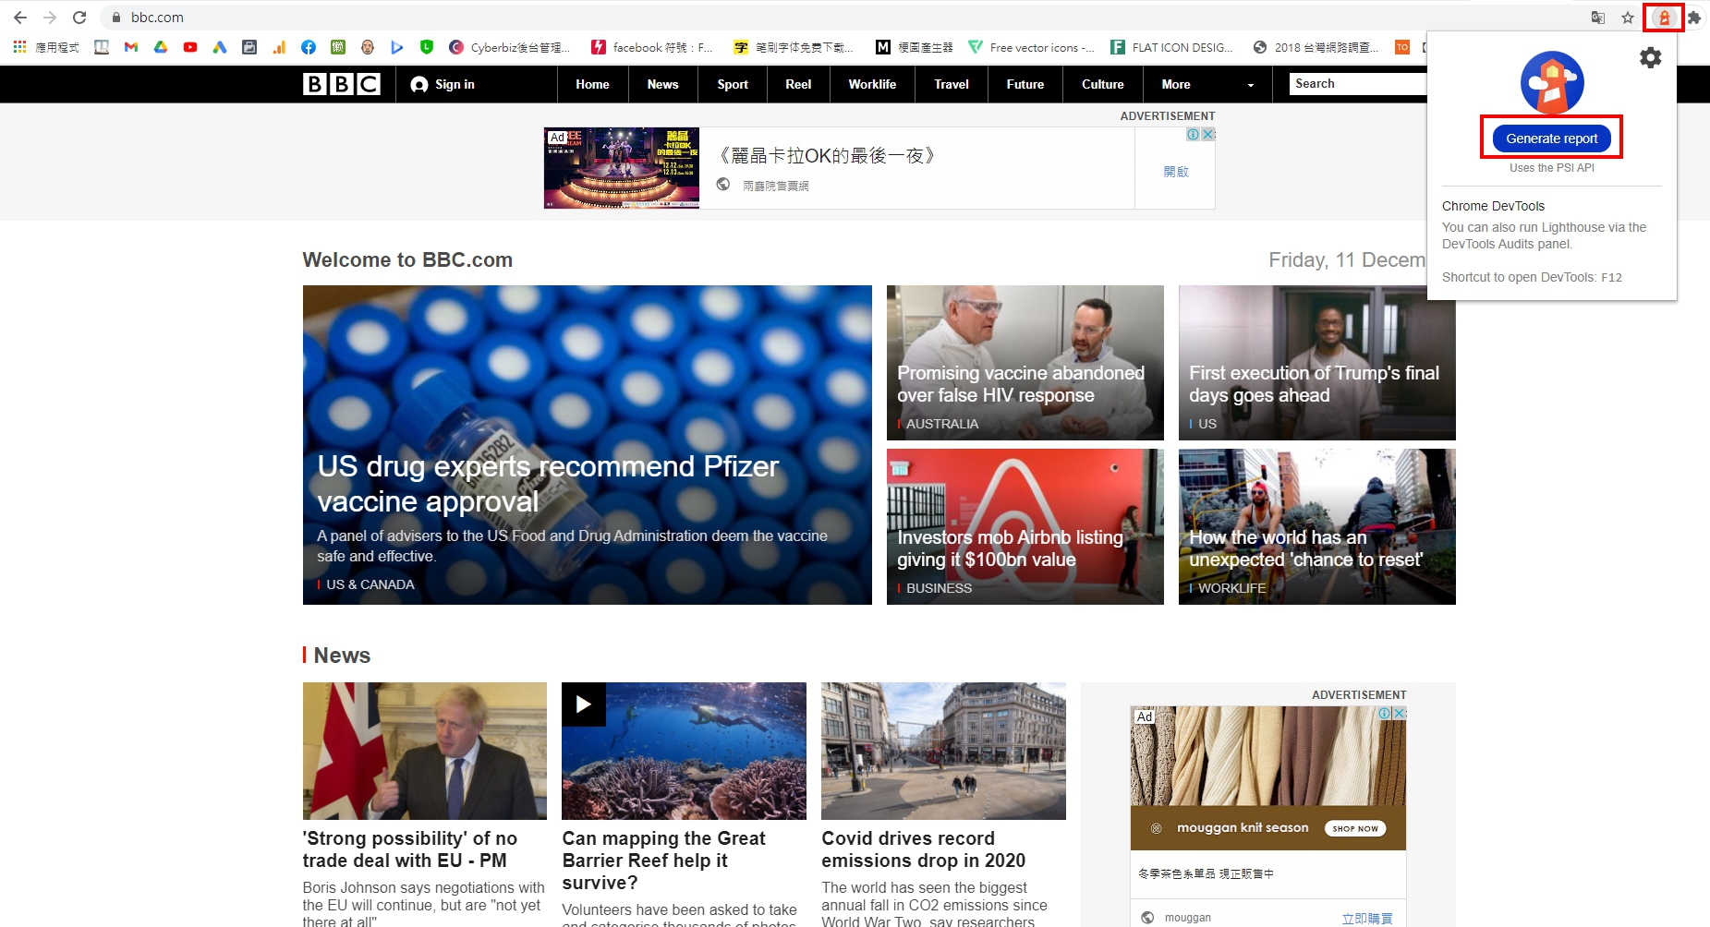This screenshot has height=927, width=1710.
Task: Open the Chrome extensions puzzle icon
Action: 1694,18
